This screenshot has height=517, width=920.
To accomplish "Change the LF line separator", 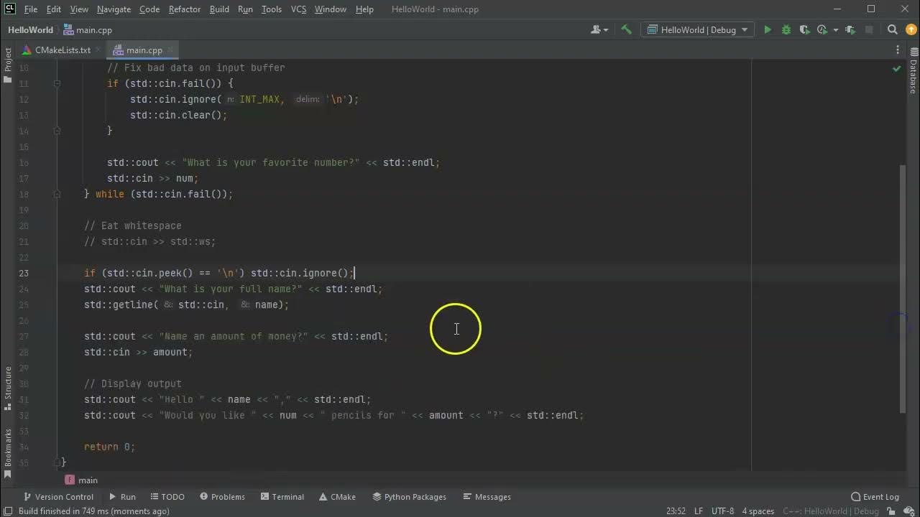I will [x=699, y=511].
